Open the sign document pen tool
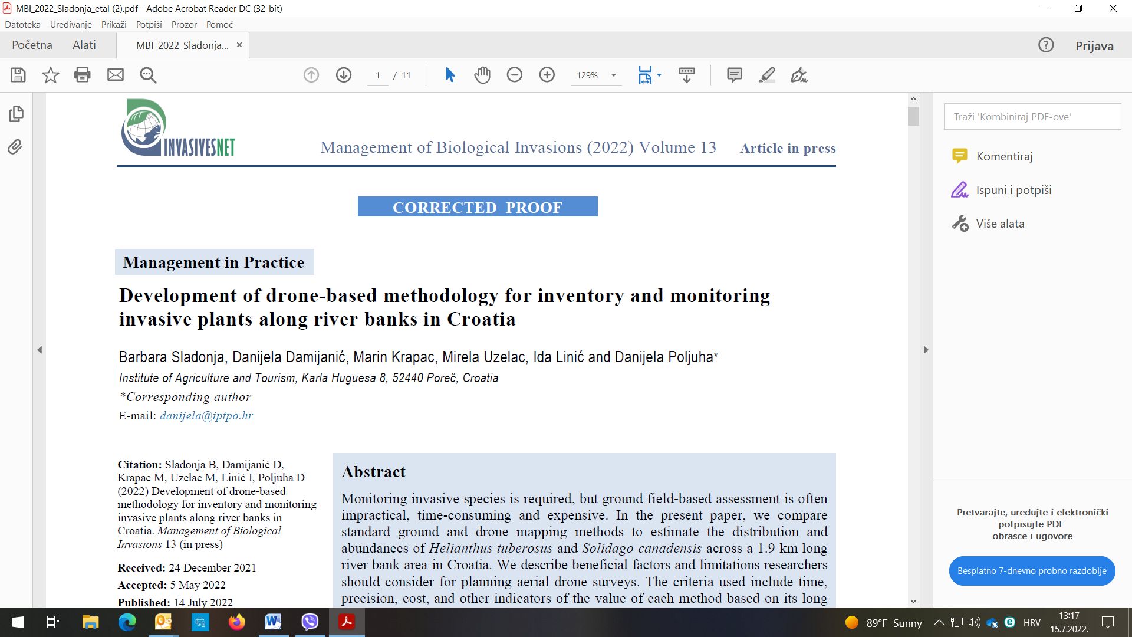The height and width of the screenshot is (637, 1132). pos(799,75)
